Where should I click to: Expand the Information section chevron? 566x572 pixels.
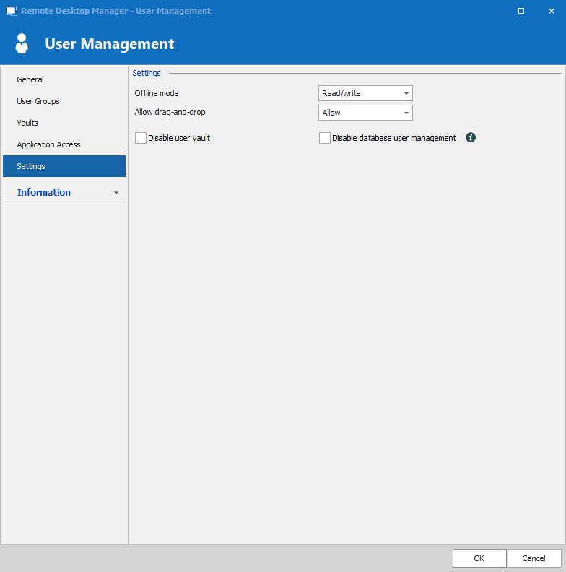(116, 193)
